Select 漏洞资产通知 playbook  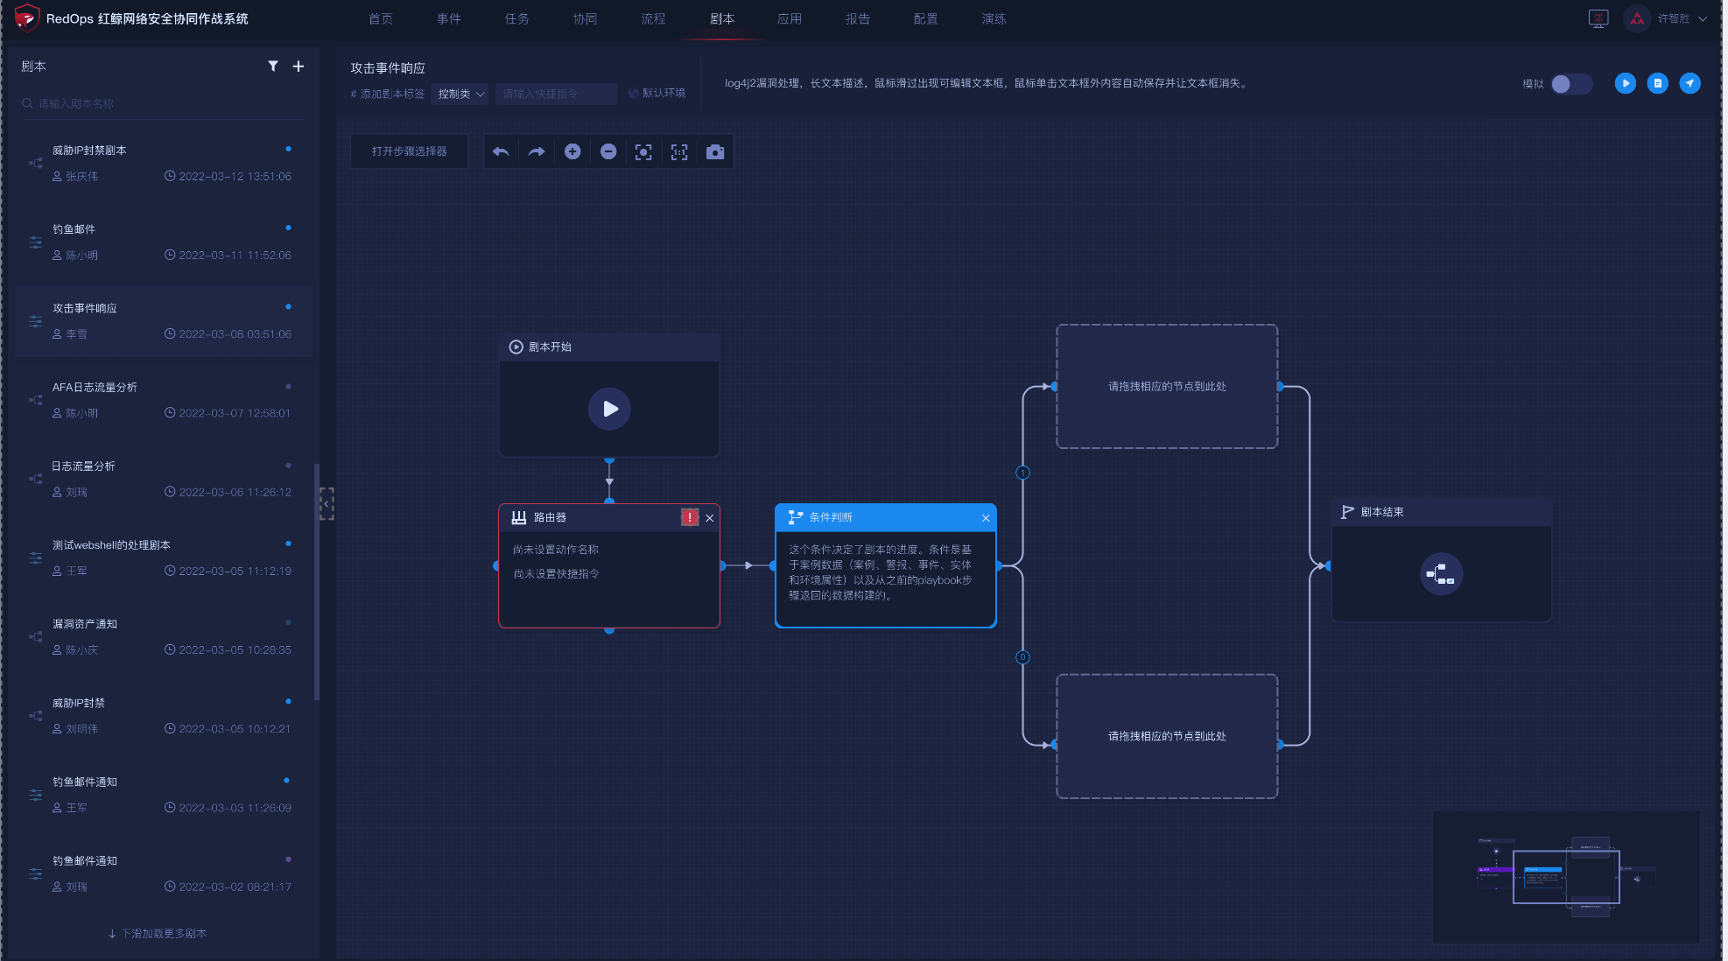(x=164, y=637)
